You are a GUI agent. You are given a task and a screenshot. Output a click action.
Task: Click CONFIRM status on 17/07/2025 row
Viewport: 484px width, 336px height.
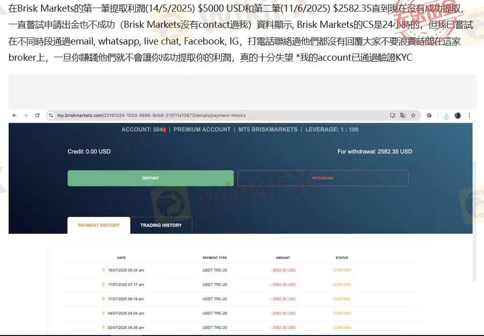tap(342, 284)
